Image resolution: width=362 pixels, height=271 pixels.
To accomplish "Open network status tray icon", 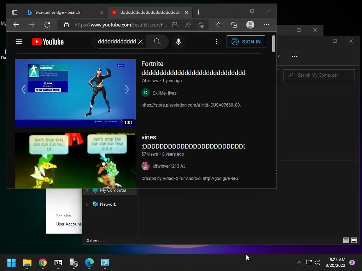I will tap(309, 263).
